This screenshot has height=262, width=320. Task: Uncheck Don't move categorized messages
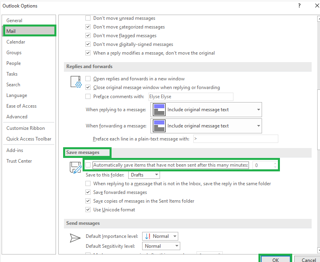(88, 27)
